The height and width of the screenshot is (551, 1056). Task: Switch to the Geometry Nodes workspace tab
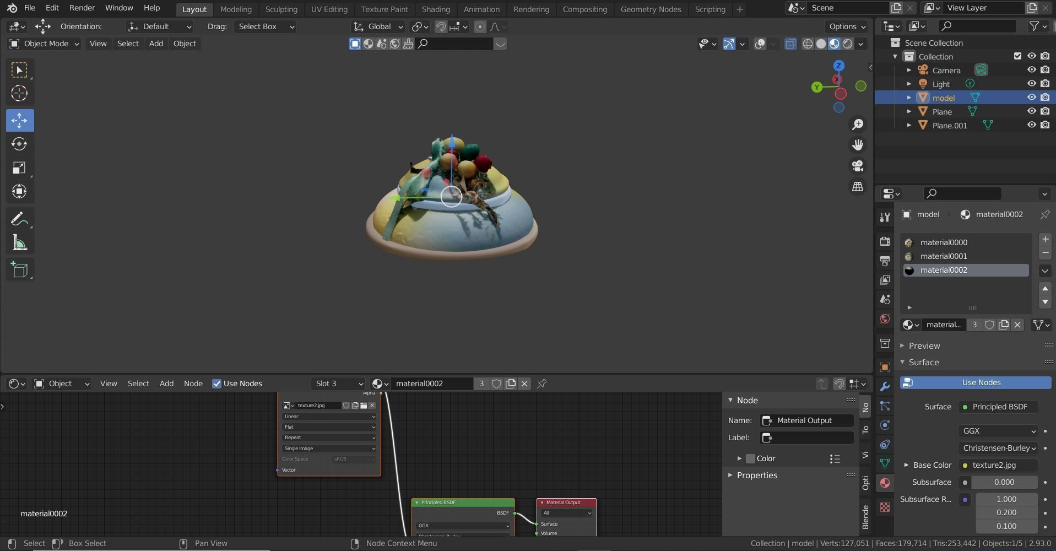click(651, 9)
